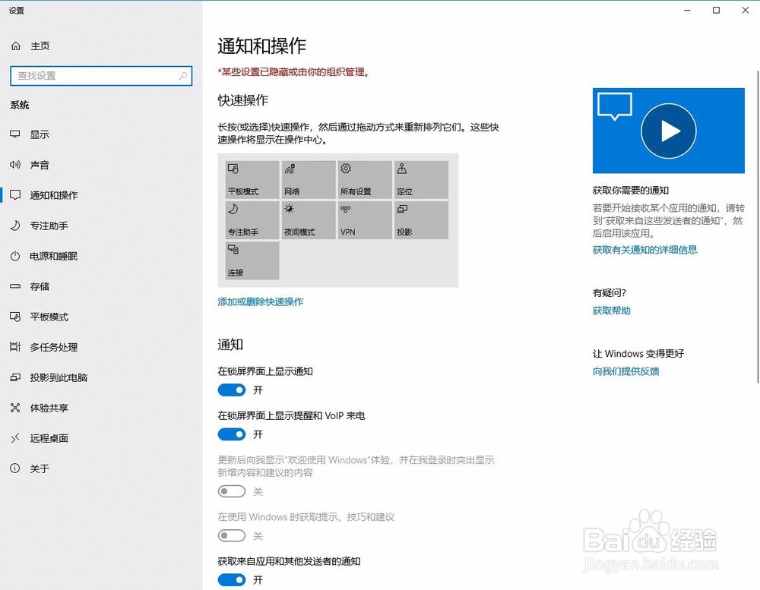760x590 pixels.
Task: Click the 平板模式 icon in sidebar
Action: 15,317
